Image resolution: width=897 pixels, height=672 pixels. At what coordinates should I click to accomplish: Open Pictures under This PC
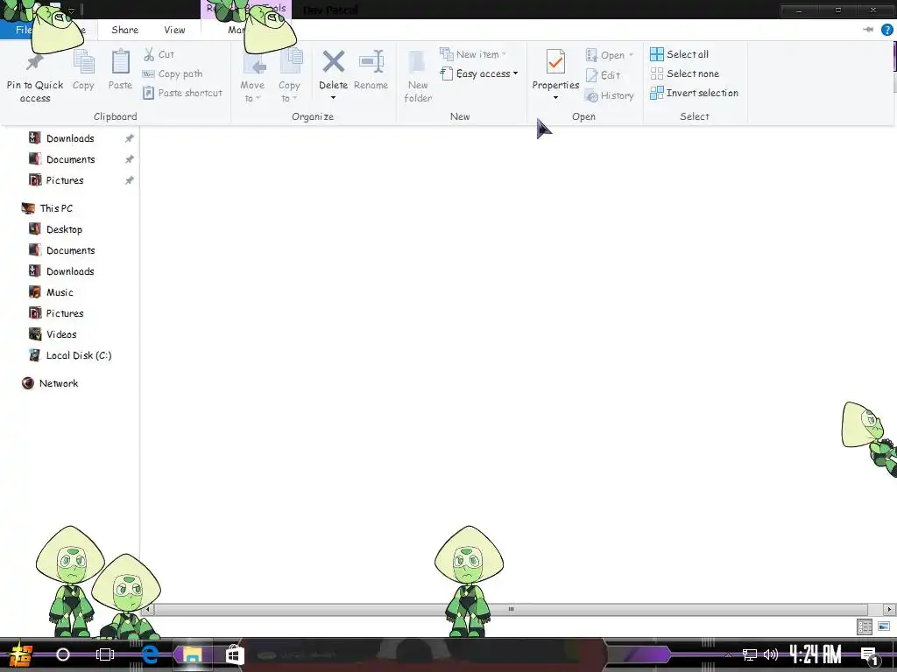click(x=65, y=313)
